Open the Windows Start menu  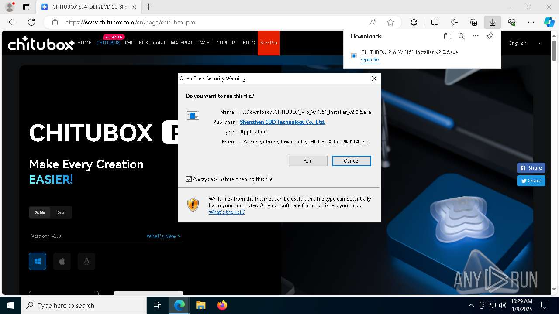click(10, 305)
